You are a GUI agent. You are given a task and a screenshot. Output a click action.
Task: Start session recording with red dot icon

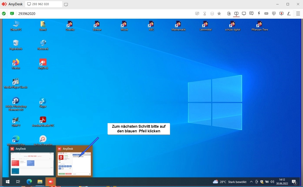pos(281,13)
